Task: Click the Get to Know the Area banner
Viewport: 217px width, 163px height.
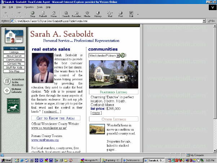Action: coord(56,118)
